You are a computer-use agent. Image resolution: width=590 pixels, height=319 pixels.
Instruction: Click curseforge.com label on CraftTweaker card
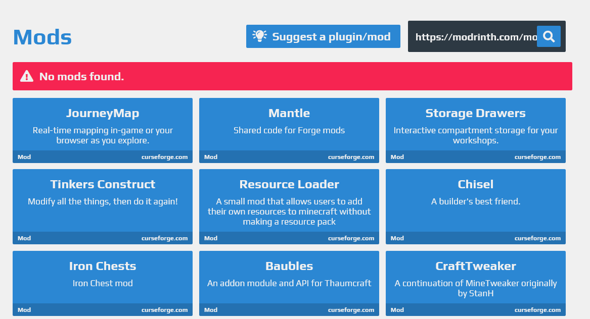(x=538, y=310)
